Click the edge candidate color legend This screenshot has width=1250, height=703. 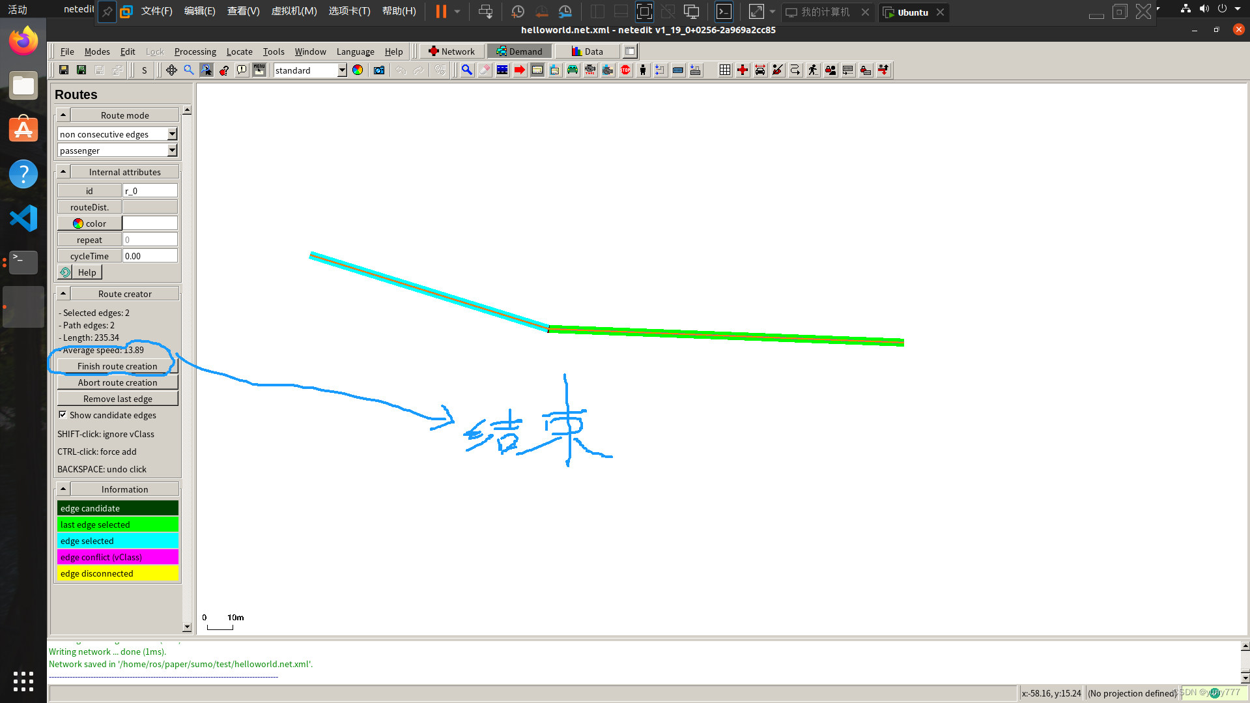117,508
